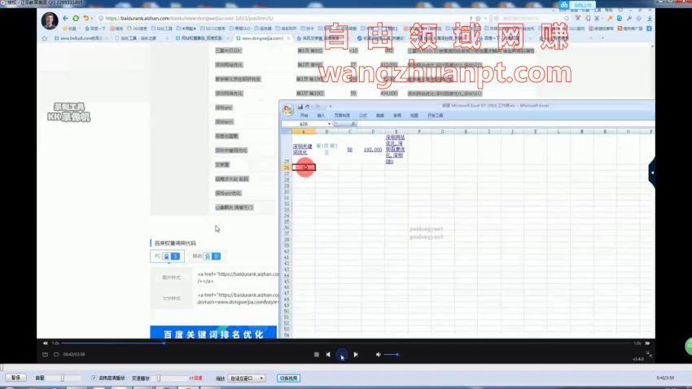Select Excel column D header
The height and width of the screenshot is (389, 692).
coord(373,132)
